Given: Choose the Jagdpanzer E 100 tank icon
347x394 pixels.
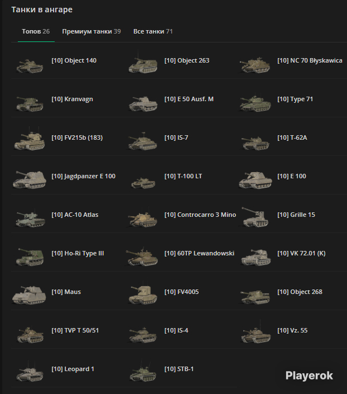Looking at the screenshot, I should click(x=30, y=179).
